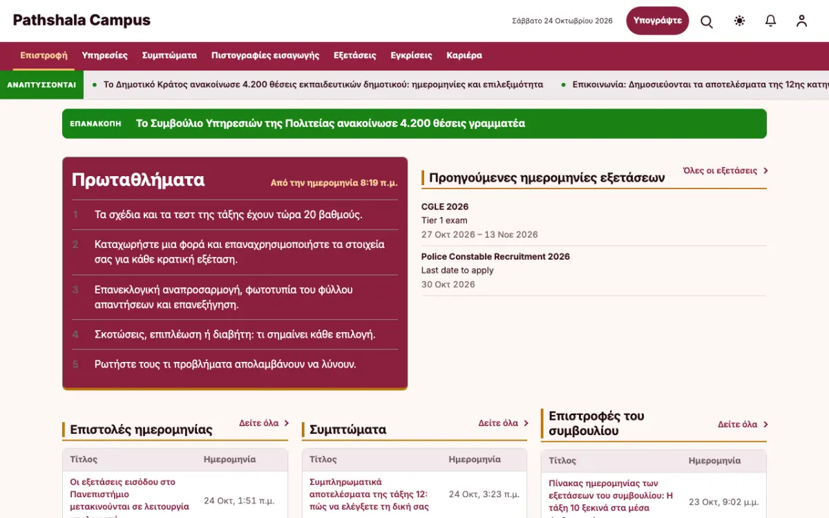Screen dimensions: 829x518
Task: Click Τίτλος header in Επιστροφές του συμβουλίου table
Action: click(562, 461)
